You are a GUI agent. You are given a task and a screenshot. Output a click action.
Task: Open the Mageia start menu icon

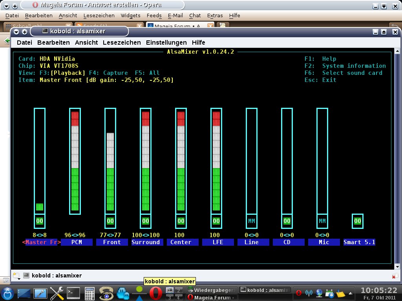8,293
